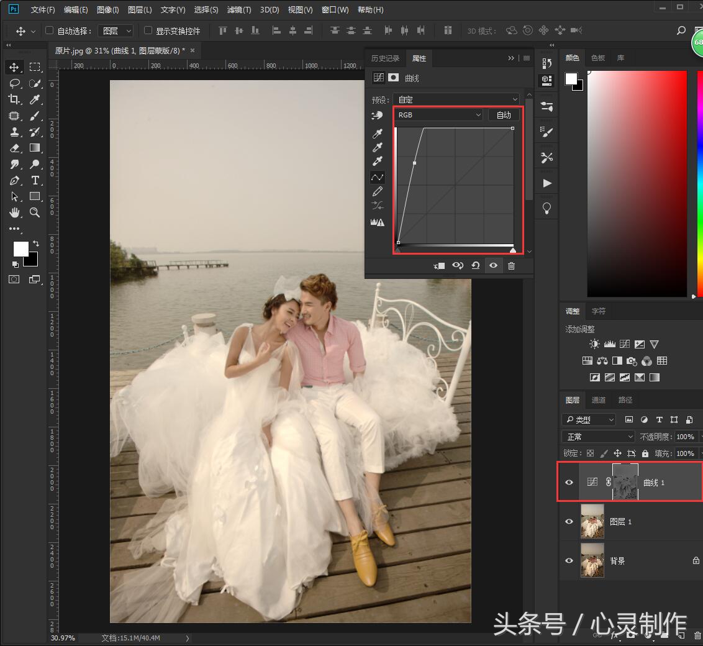Select the Type tool
The image size is (703, 646).
pyautogui.click(x=35, y=180)
